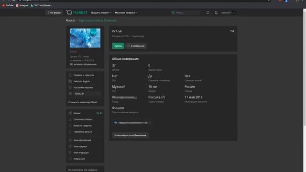Click the Общая информация heading
The image size is (306, 172).
125,59
